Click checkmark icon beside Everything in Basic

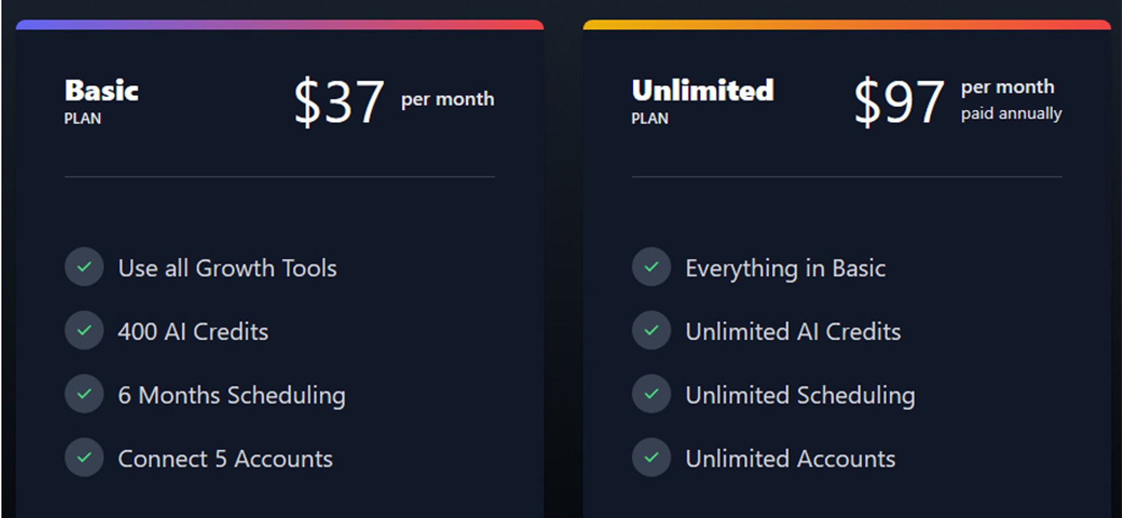(x=651, y=267)
